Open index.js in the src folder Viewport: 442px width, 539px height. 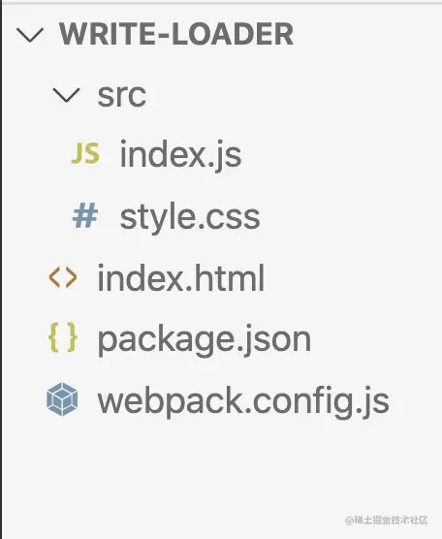click(180, 155)
